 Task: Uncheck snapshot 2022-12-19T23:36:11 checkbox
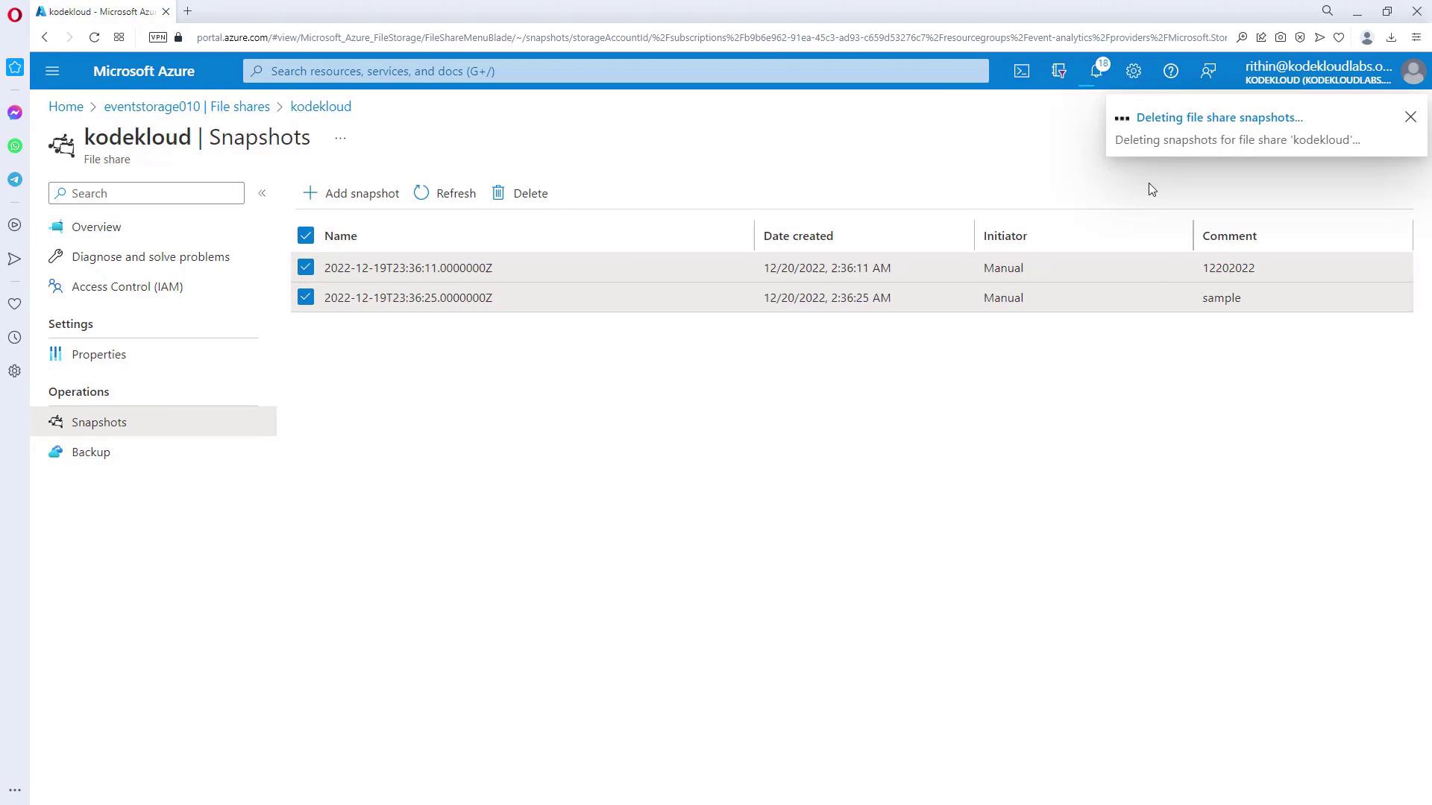[306, 267]
